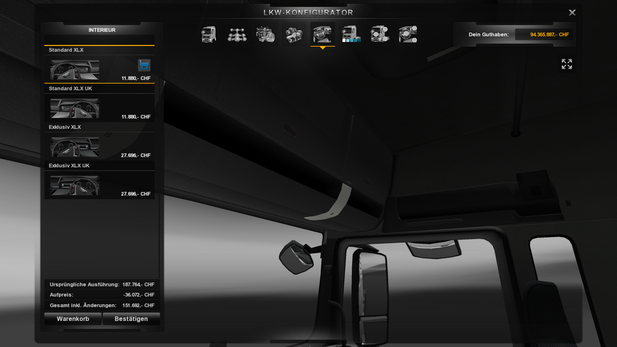This screenshot has width=617, height=347.
Task: Open the interior accessories dashboard icon
Action: [408, 34]
